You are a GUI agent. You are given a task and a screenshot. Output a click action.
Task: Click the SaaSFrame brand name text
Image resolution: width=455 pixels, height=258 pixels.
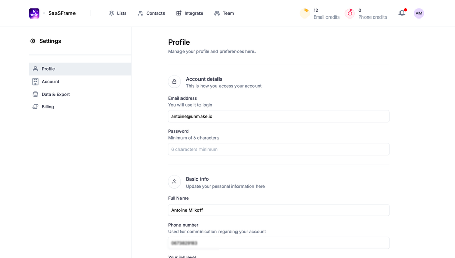pyautogui.click(x=62, y=13)
